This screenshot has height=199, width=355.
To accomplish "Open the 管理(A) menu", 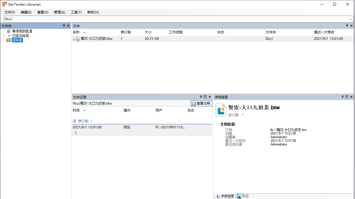I will coord(59,12).
